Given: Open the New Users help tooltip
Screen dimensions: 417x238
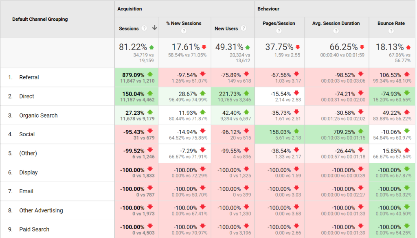Looking at the screenshot, I should click(244, 28).
